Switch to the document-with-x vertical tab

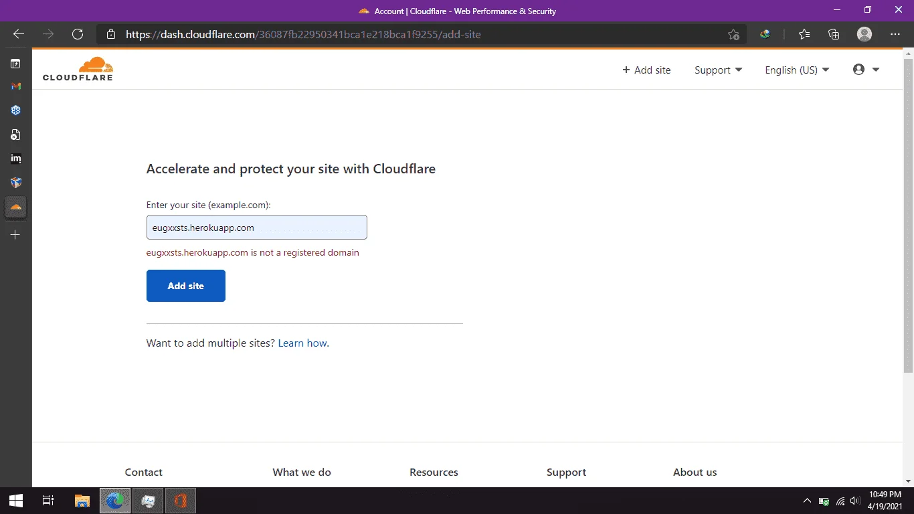[x=16, y=135]
